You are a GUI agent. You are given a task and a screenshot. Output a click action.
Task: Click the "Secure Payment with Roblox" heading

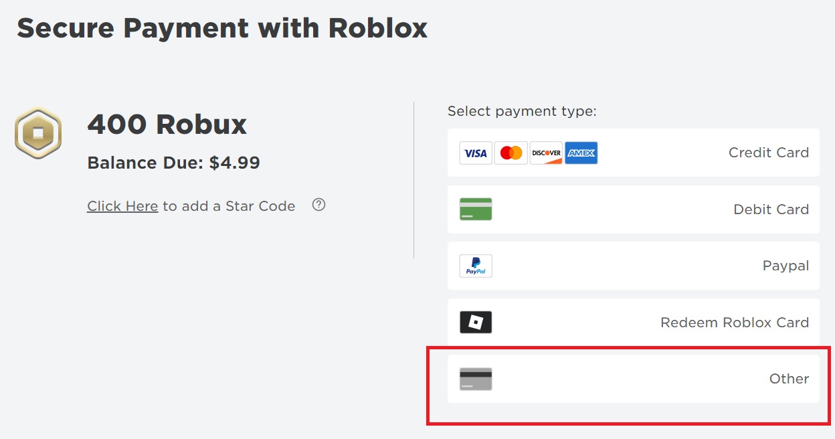pyautogui.click(x=222, y=29)
